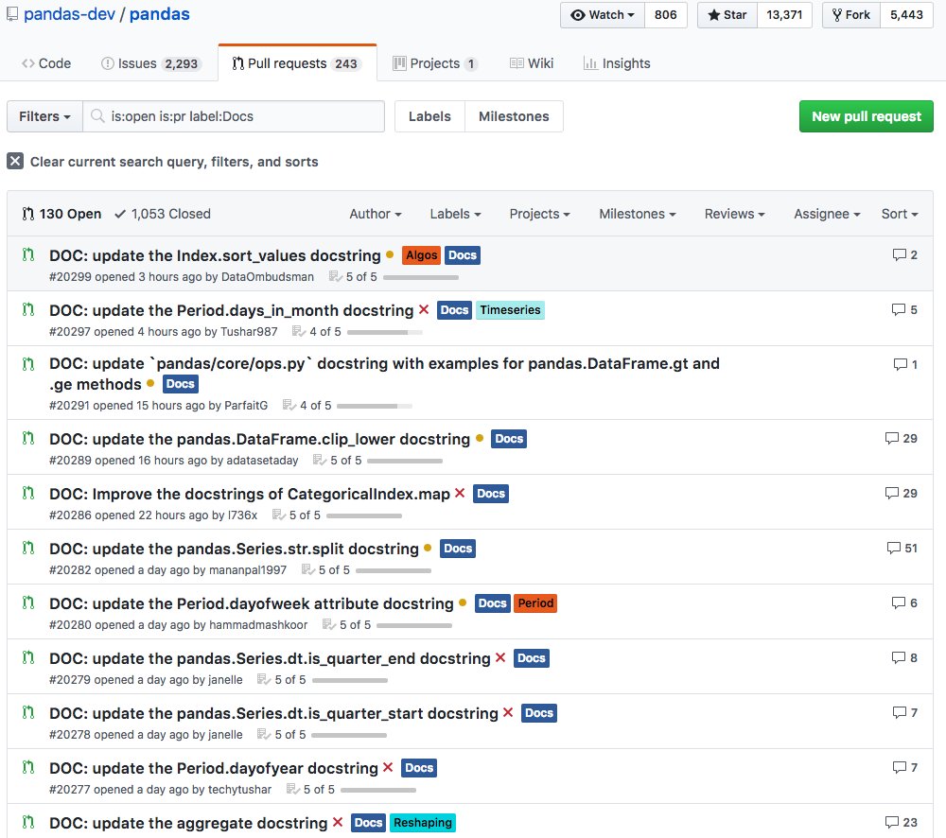Open the Watch dropdown button

click(x=602, y=15)
